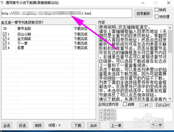The width and height of the screenshot is (174, 132).
Task: Click the content area scrollbar thumb
Action: pyautogui.click(x=170, y=41)
